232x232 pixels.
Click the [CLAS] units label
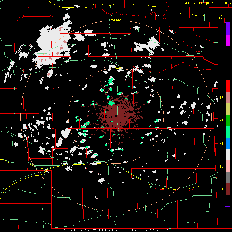coord(218,18)
